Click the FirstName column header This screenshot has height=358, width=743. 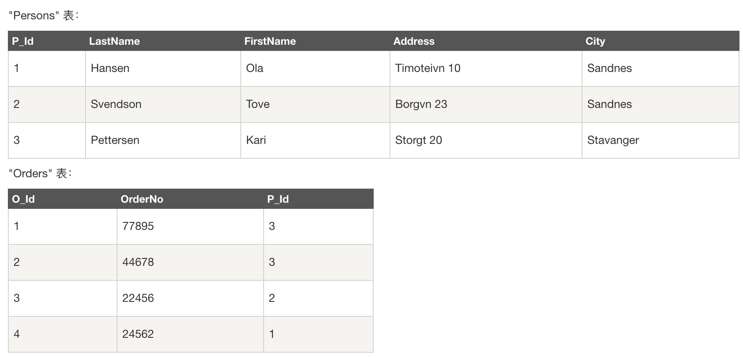coord(270,41)
